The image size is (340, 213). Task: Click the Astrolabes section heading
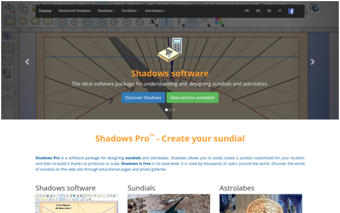237,188
